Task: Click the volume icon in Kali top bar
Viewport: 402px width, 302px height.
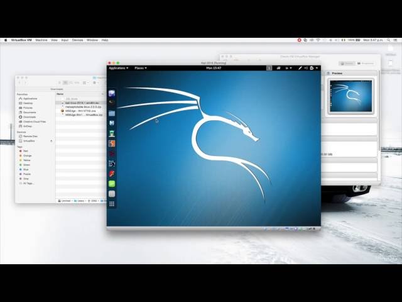Action: point(306,68)
